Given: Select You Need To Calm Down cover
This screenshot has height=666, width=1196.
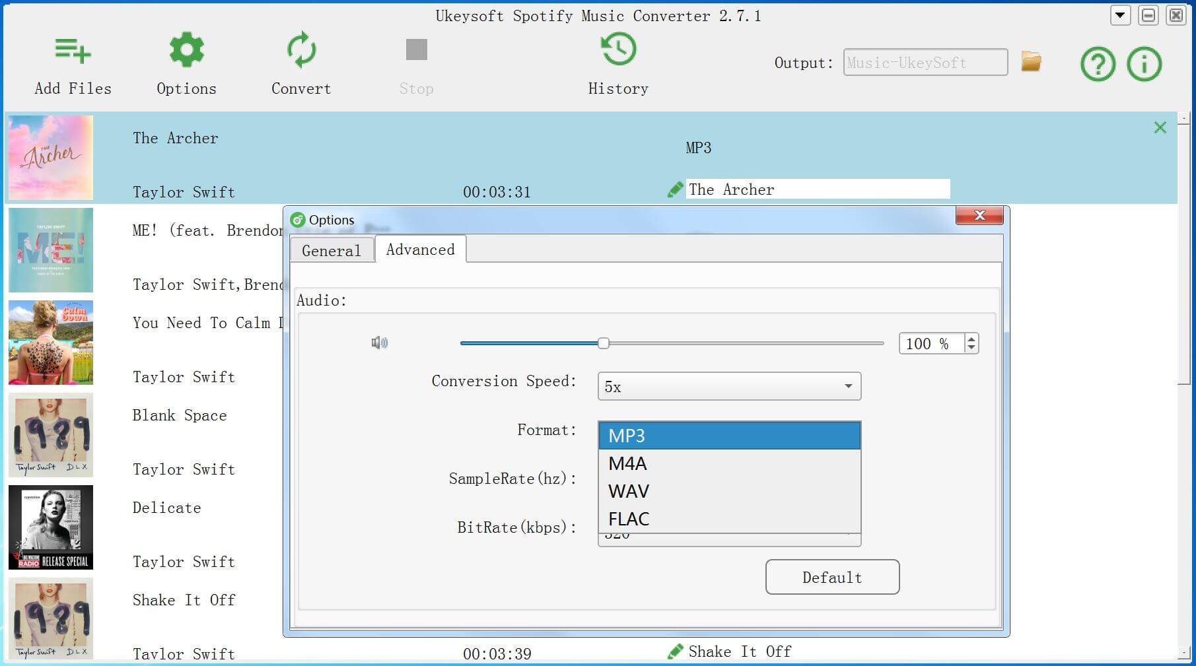Looking at the screenshot, I should [x=51, y=343].
